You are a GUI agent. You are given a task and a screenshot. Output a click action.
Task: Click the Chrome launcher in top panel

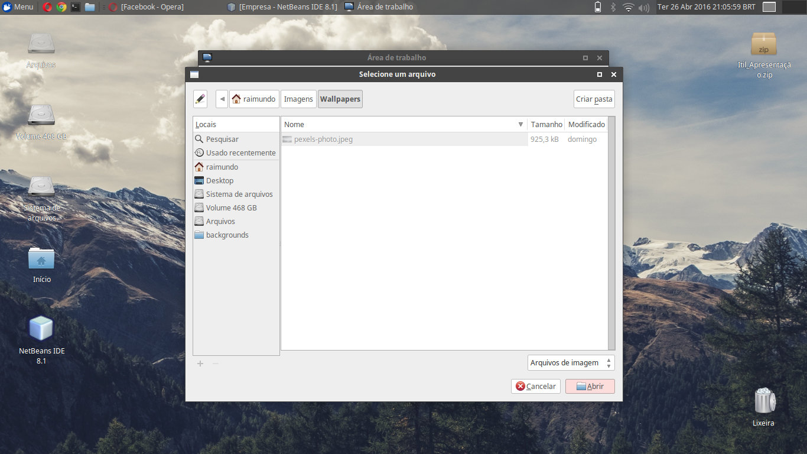[61, 7]
